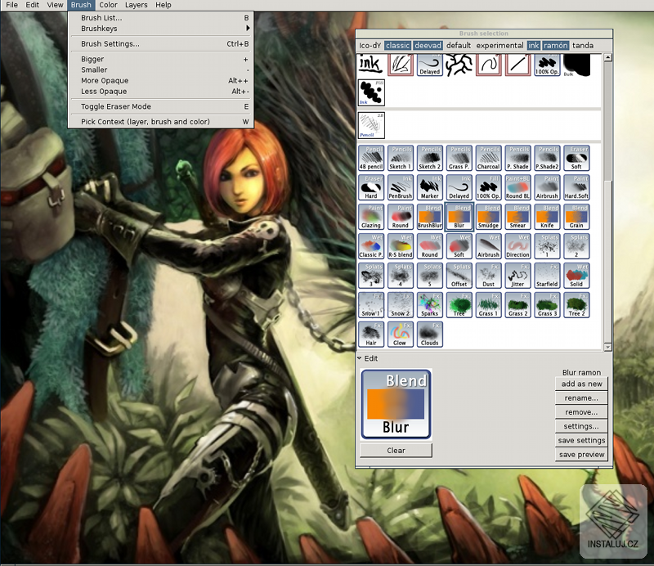Choose Brush Settings... menu entry

(x=160, y=44)
